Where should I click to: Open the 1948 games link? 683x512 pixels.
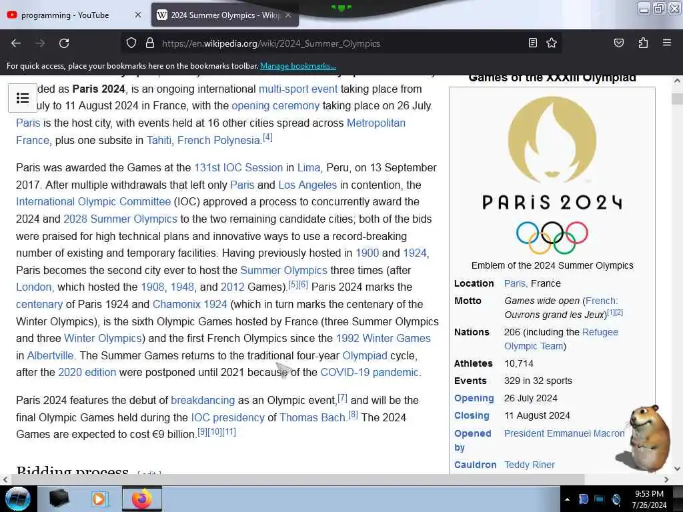point(182,287)
